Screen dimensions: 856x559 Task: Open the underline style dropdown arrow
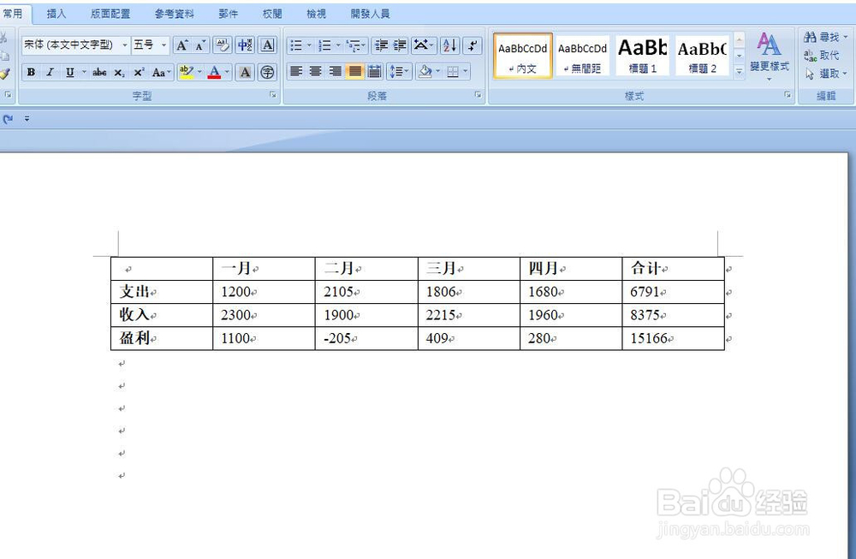[x=84, y=72]
